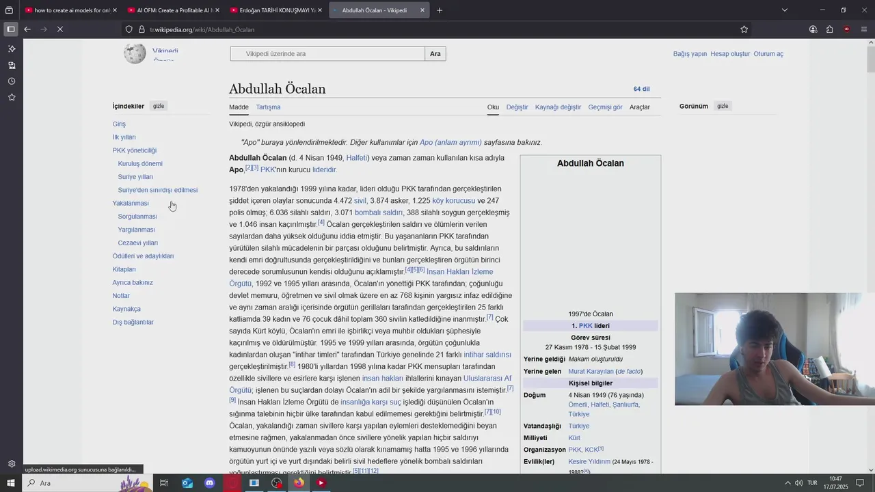Go back using the browser back arrow
Screen dimensions: 875x492
pyautogui.click(x=27, y=29)
